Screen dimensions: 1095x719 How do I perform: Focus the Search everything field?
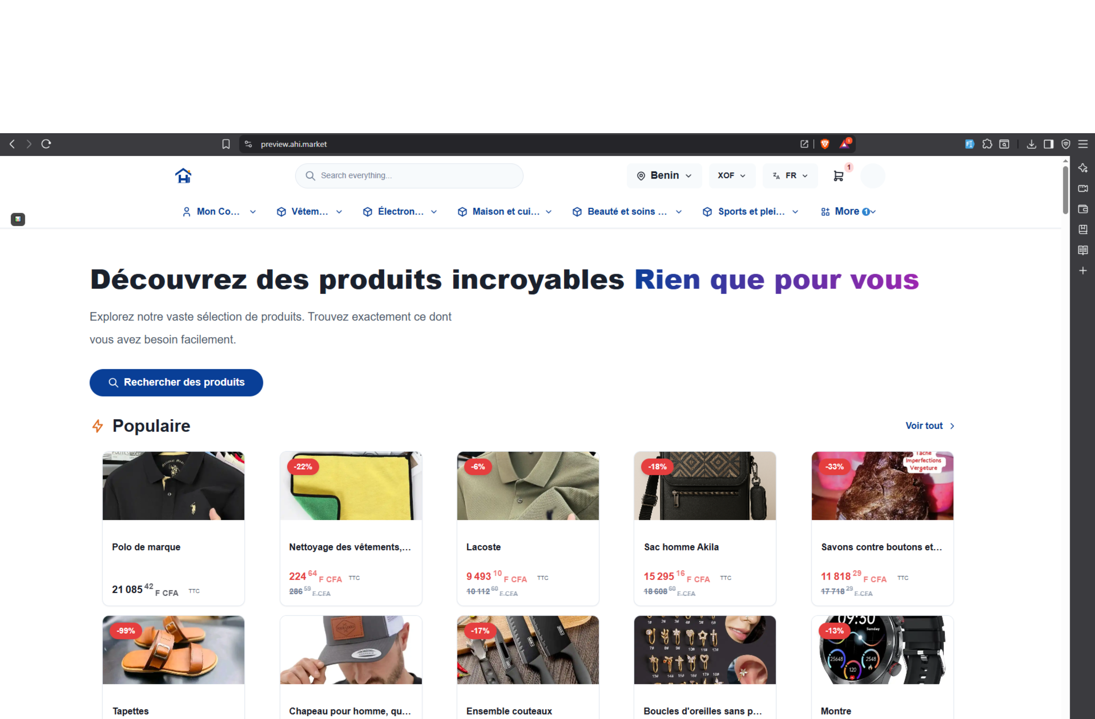pyautogui.click(x=409, y=175)
